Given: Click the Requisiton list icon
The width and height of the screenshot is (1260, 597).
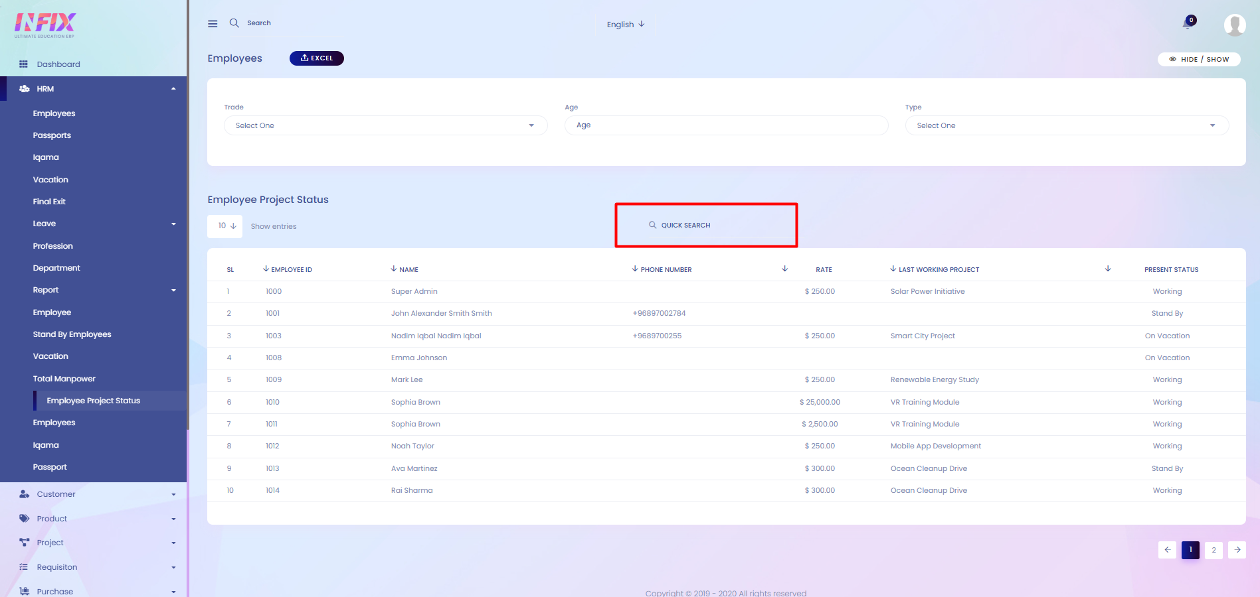Looking at the screenshot, I should (x=24, y=567).
